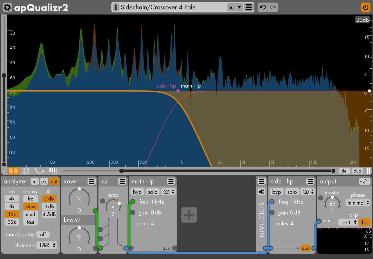
Task: Enable solo on the side - hp filter
Action: tap(292, 192)
